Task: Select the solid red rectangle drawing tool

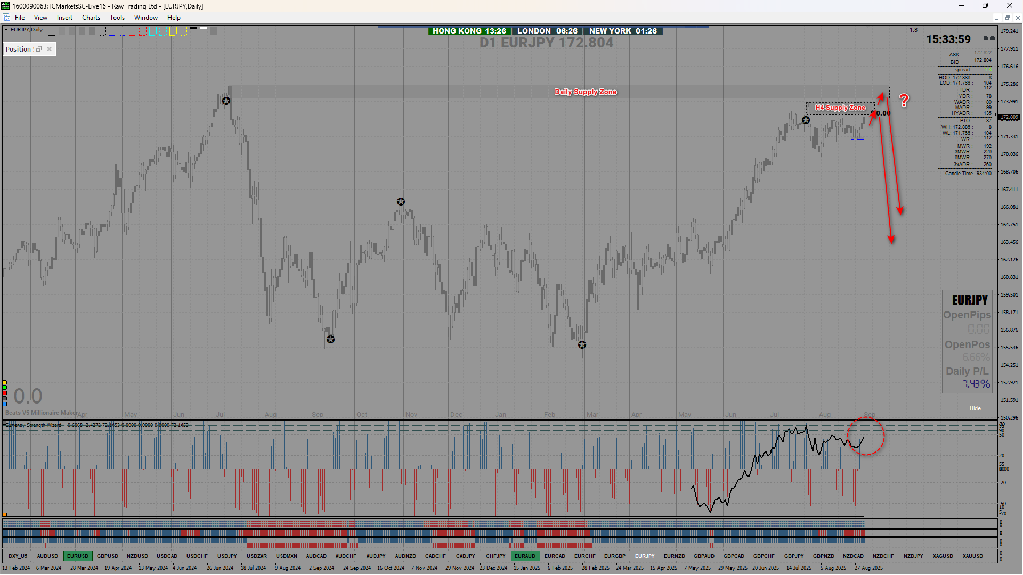Action: (x=133, y=31)
